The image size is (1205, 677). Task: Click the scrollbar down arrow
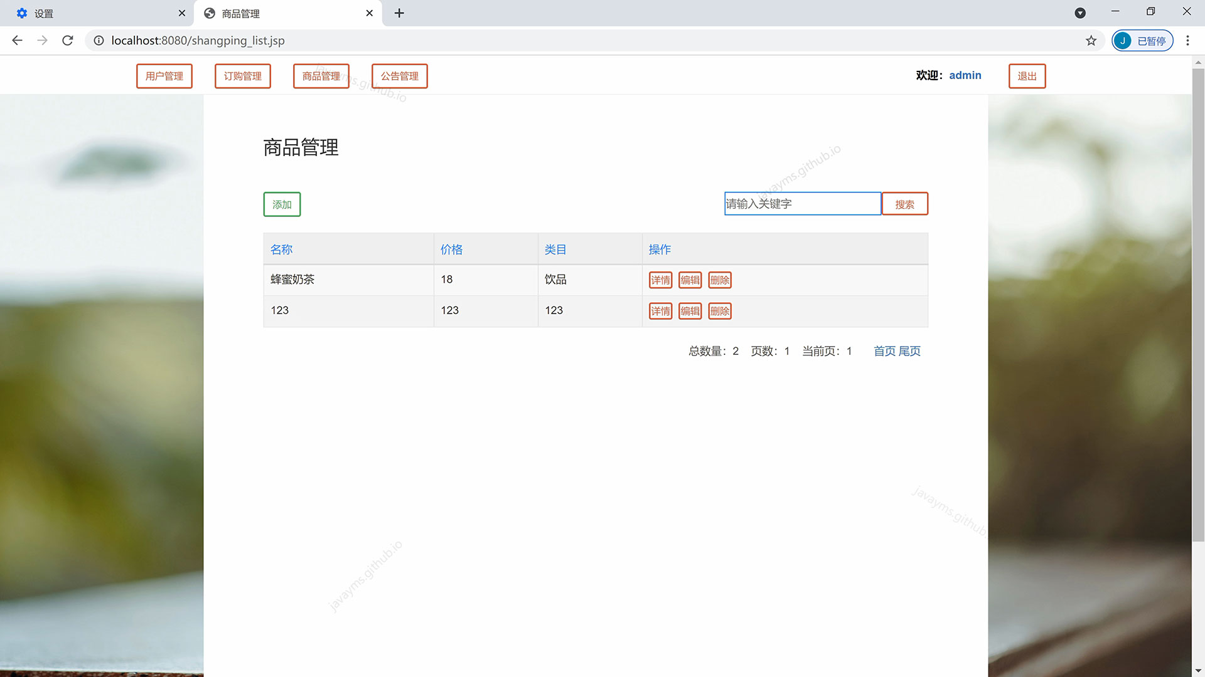tap(1198, 671)
